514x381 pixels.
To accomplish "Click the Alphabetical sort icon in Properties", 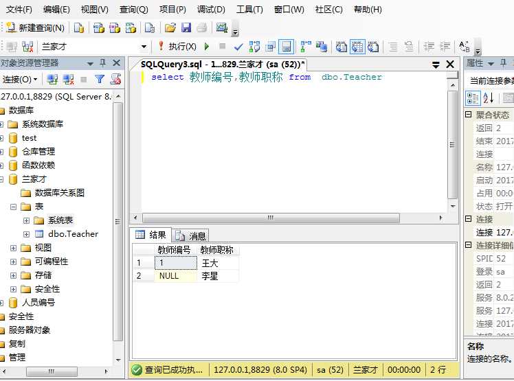I will pos(489,98).
